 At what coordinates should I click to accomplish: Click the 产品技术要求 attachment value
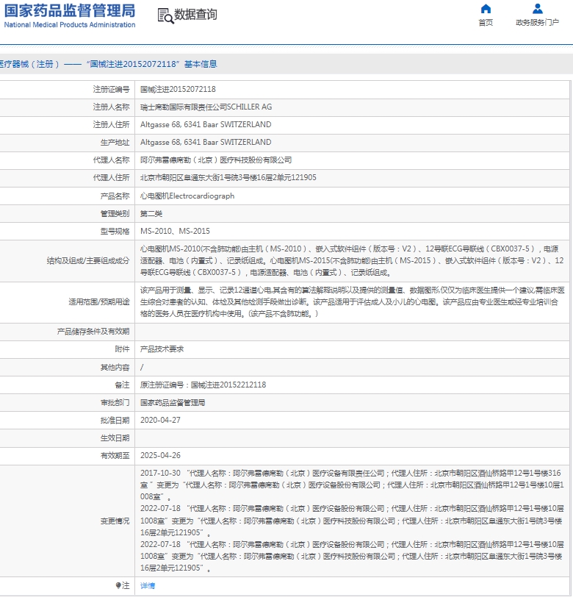click(x=162, y=349)
